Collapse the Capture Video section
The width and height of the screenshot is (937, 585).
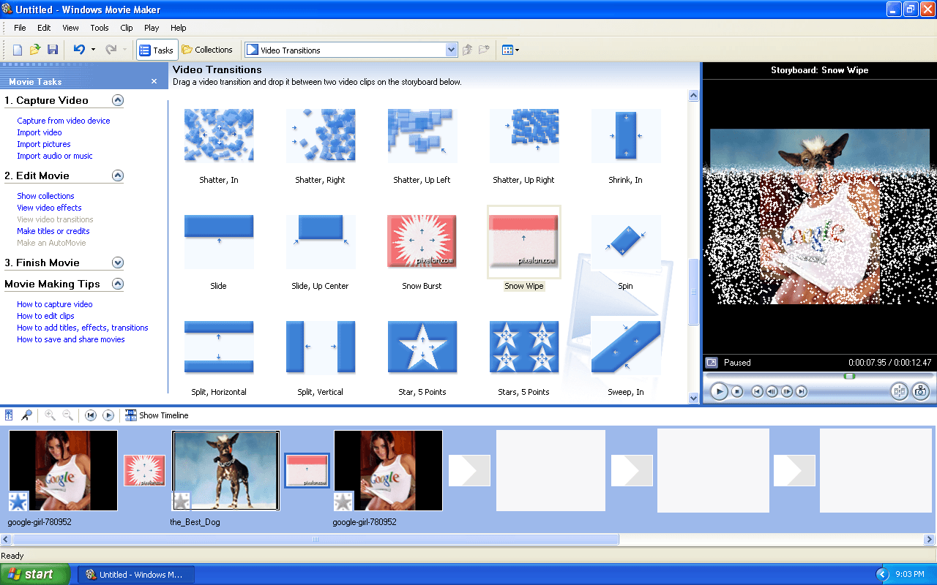pos(117,100)
